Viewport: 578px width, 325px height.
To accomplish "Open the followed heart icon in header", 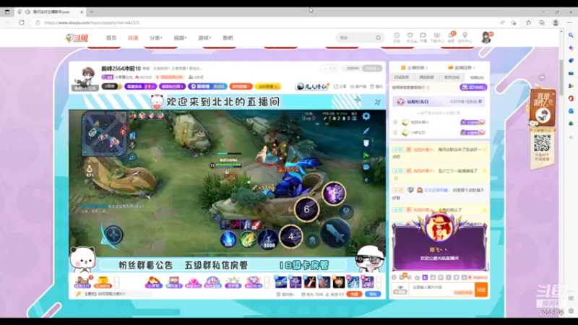I will point(410,37).
